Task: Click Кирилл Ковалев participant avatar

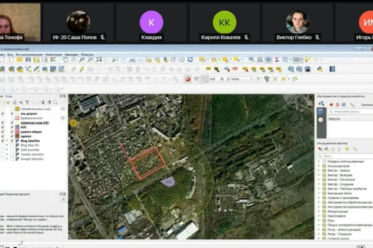Action: tap(224, 22)
